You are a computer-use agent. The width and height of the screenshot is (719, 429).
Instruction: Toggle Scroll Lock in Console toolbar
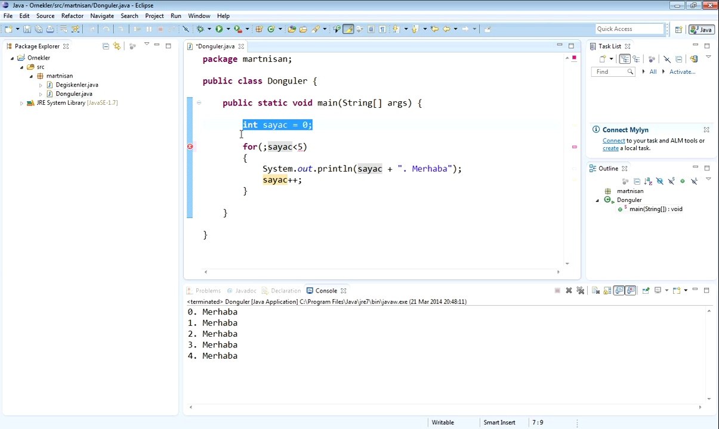click(x=607, y=290)
